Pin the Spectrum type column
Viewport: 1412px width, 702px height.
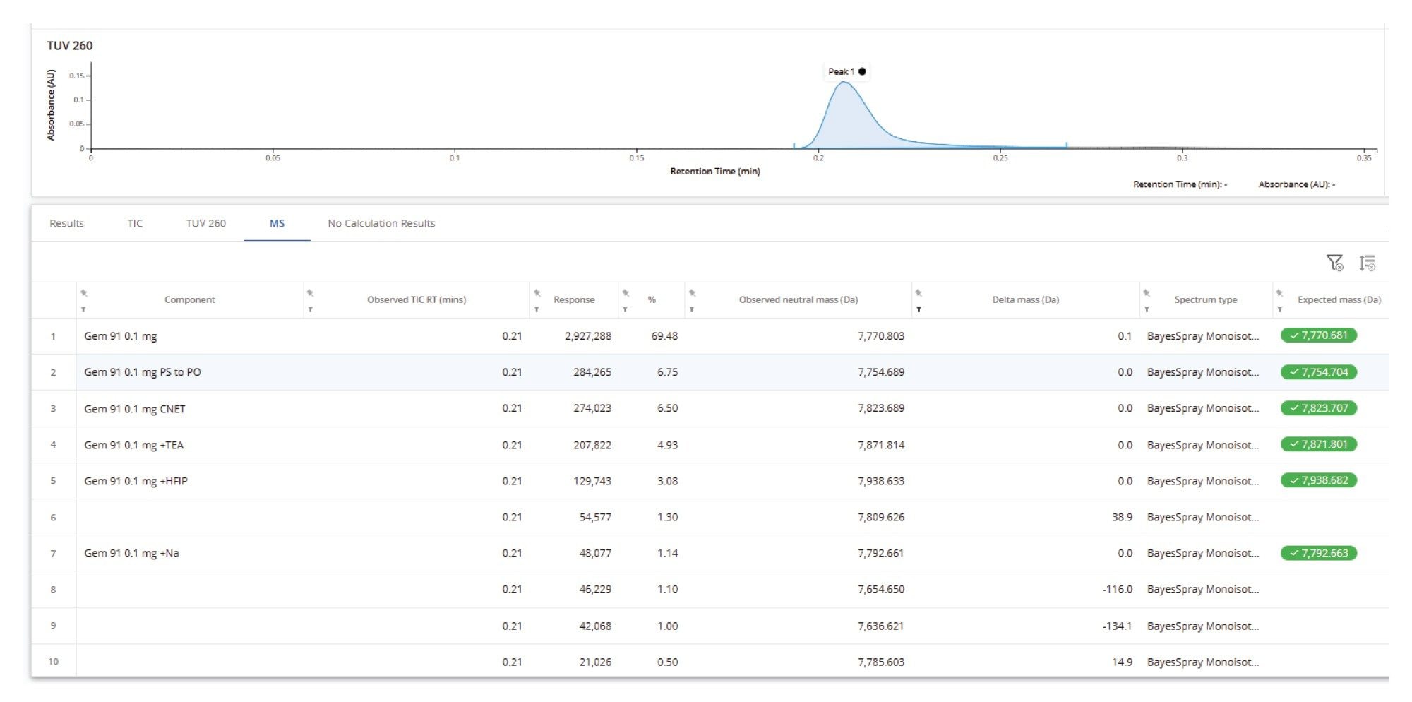pos(1147,292)
